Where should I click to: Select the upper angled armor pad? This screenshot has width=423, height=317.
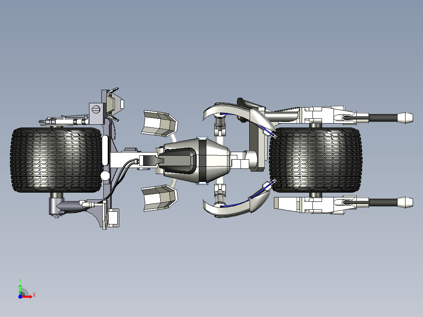coord(159,123)
